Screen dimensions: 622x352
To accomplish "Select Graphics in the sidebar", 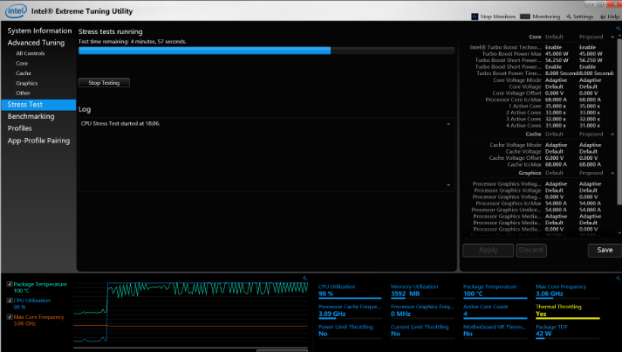I will pyautogui.click(x=26, y=83).
